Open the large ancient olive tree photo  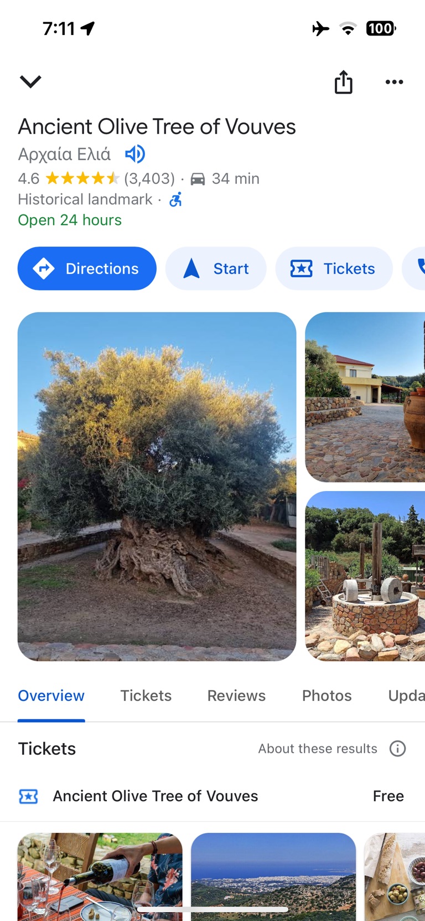point(157,486)
